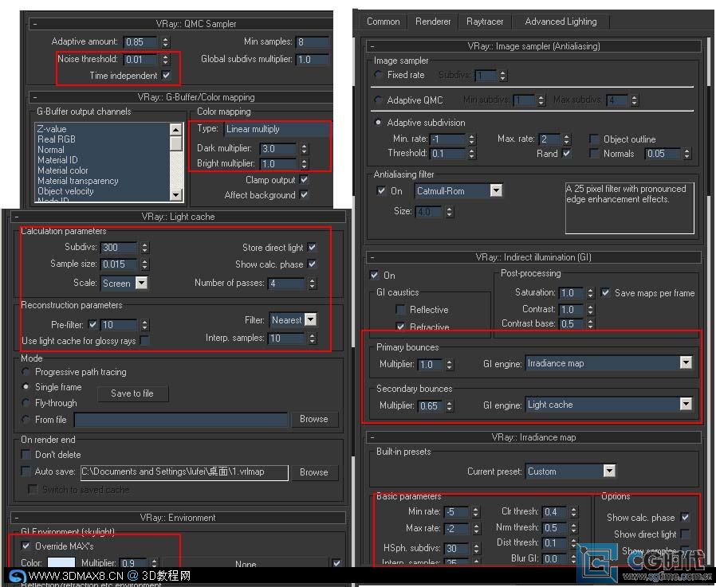Click Browse next to From file
This screenshot has height=587, width=716.
pos(313,419)
